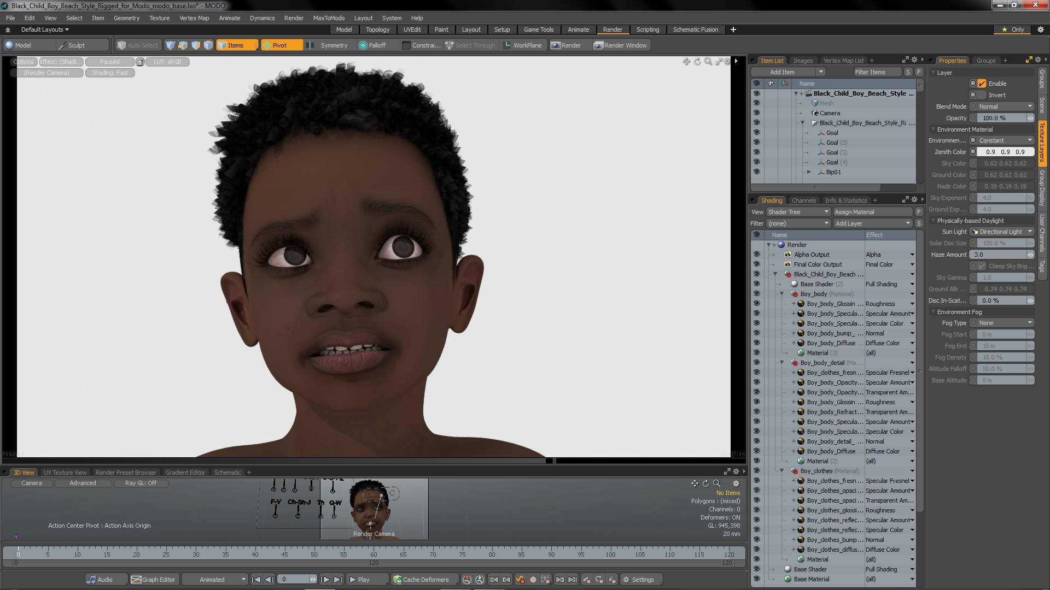Click the auto-key icon in transport bar
The width and height of the screenshot is (1050, 590).
[520, 580]
